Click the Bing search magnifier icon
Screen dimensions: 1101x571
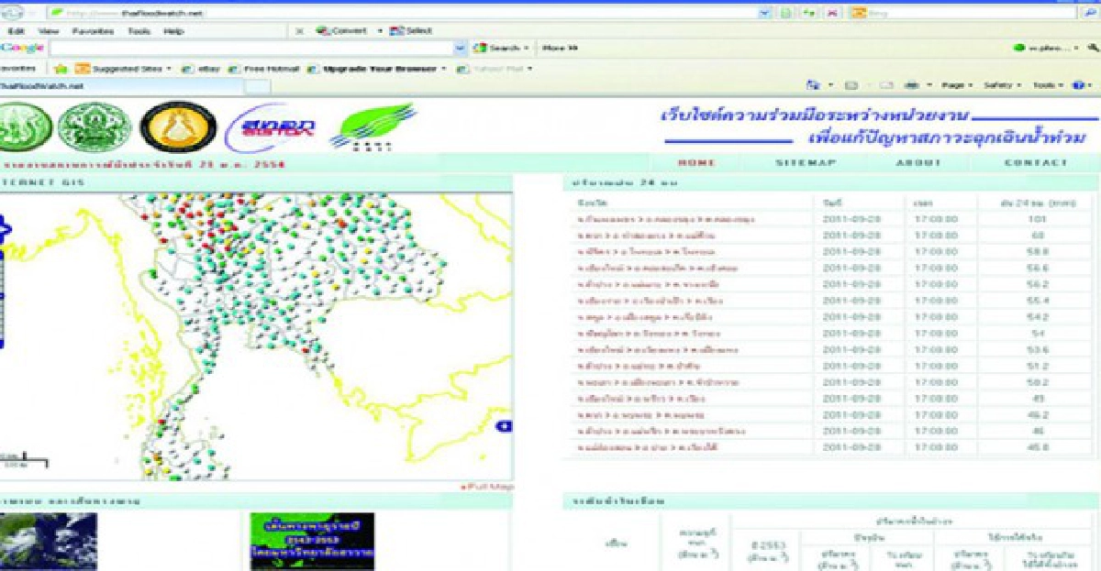point(1088,13)
